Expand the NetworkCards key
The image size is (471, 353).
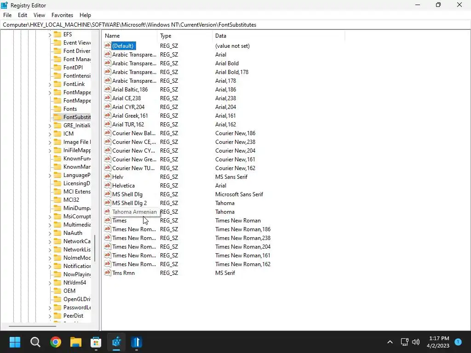tap(50, 241)
